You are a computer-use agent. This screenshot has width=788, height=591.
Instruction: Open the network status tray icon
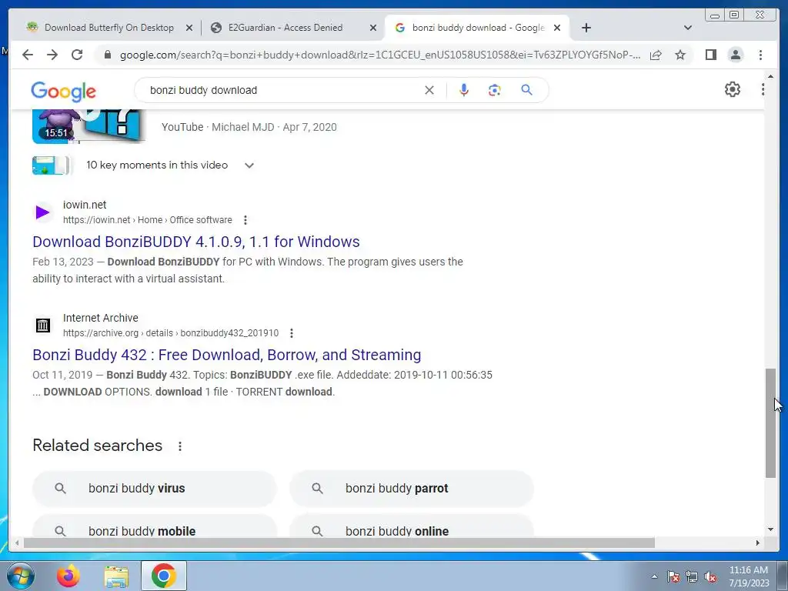point(692,576)
